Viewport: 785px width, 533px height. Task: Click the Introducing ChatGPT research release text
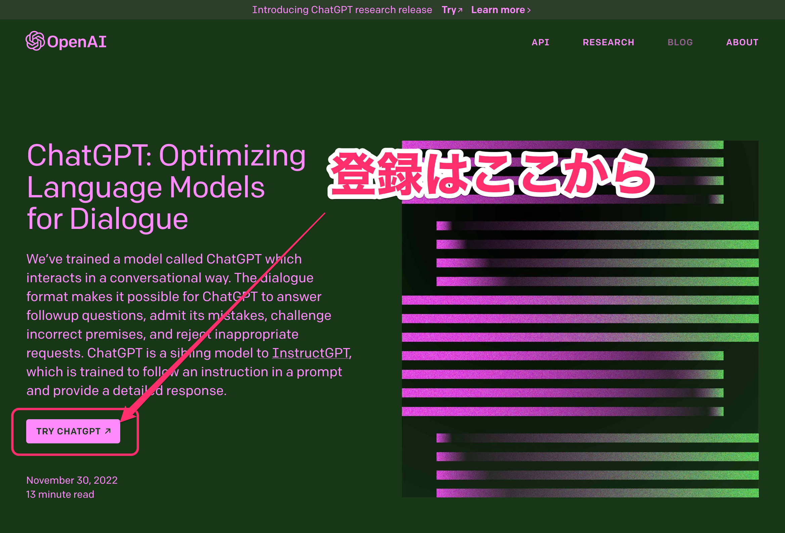click(342, 10)
